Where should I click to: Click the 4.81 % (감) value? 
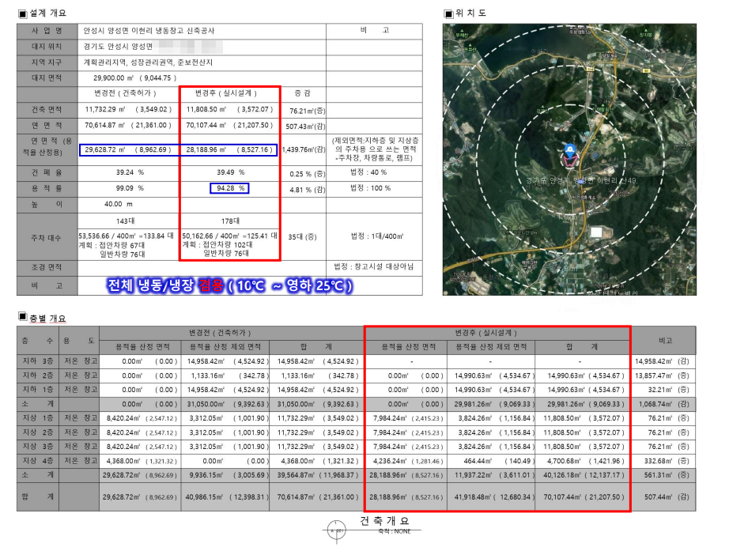tap(308, 190)
